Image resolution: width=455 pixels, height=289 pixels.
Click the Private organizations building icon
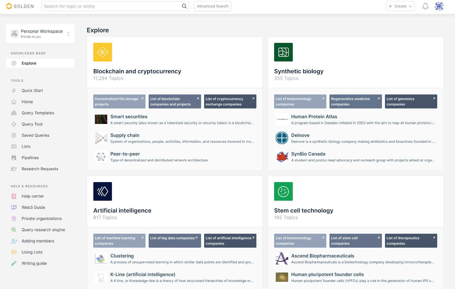(x=14, y=219)
